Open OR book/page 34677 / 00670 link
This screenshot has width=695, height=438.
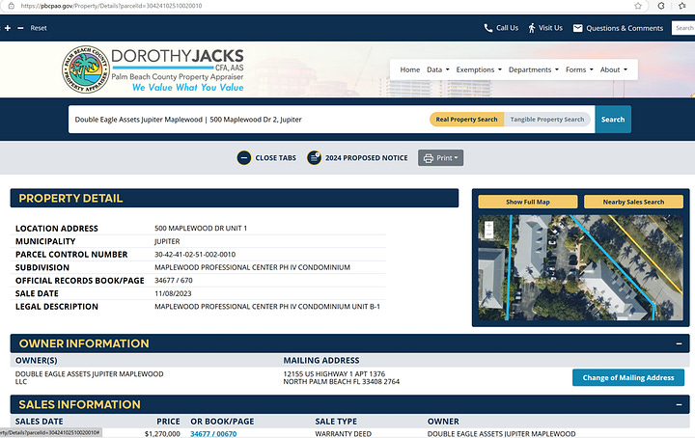point(213,434)
